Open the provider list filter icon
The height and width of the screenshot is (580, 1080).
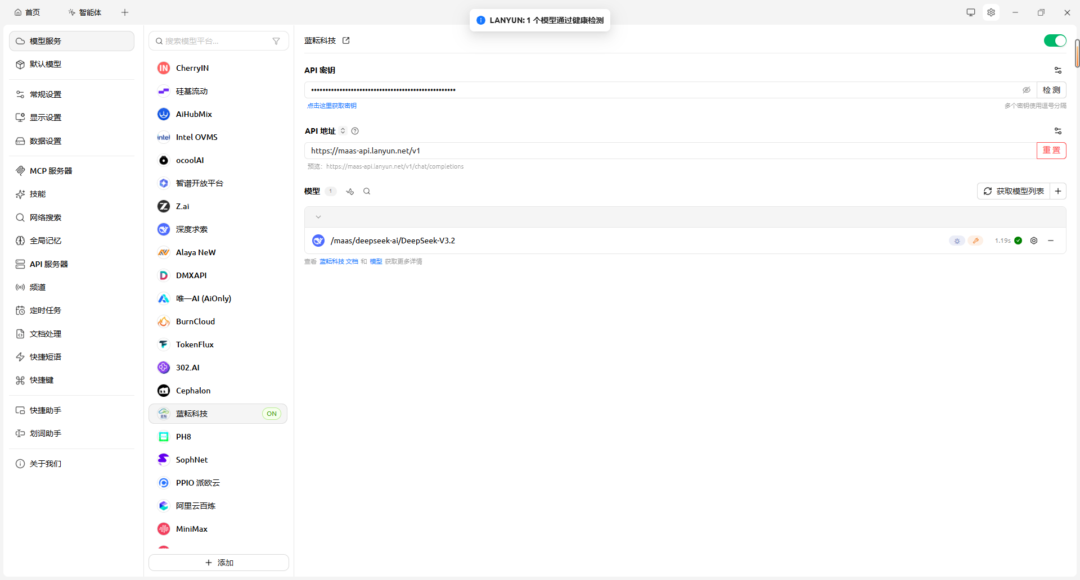pos(276,41)
